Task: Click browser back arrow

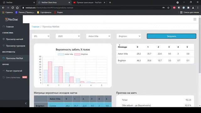Action: (x=3, y=8)
